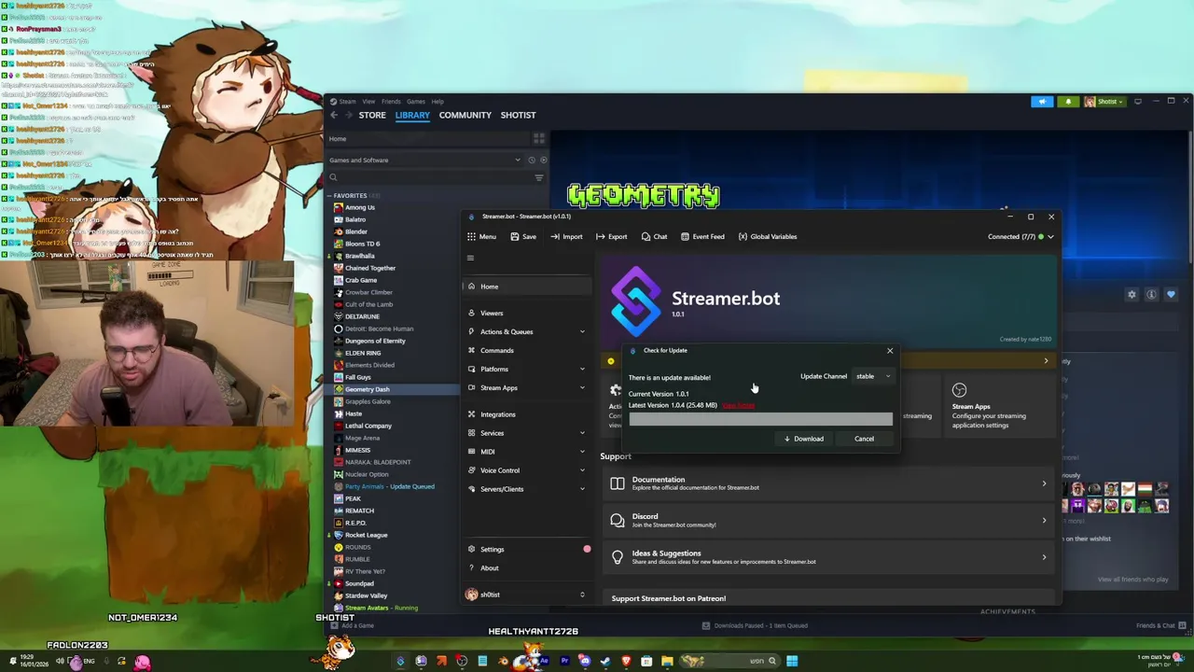1194x672 pixels.
Task: Open View Notes link in update dialog
Action: (x=738, y=405)
